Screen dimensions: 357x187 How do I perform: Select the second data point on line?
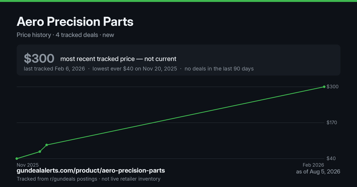click(x=40, y=152)
